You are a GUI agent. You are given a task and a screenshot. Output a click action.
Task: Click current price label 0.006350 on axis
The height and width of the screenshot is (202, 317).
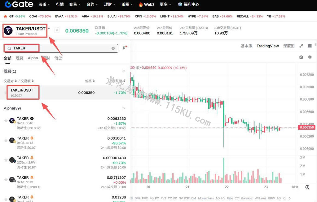tap(306, 128)
